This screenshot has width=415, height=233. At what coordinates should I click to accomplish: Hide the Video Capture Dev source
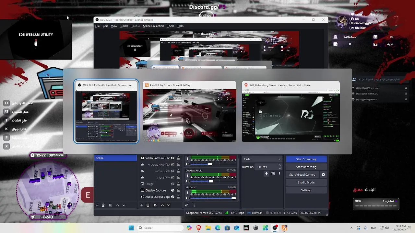click(x=173, y=158)
